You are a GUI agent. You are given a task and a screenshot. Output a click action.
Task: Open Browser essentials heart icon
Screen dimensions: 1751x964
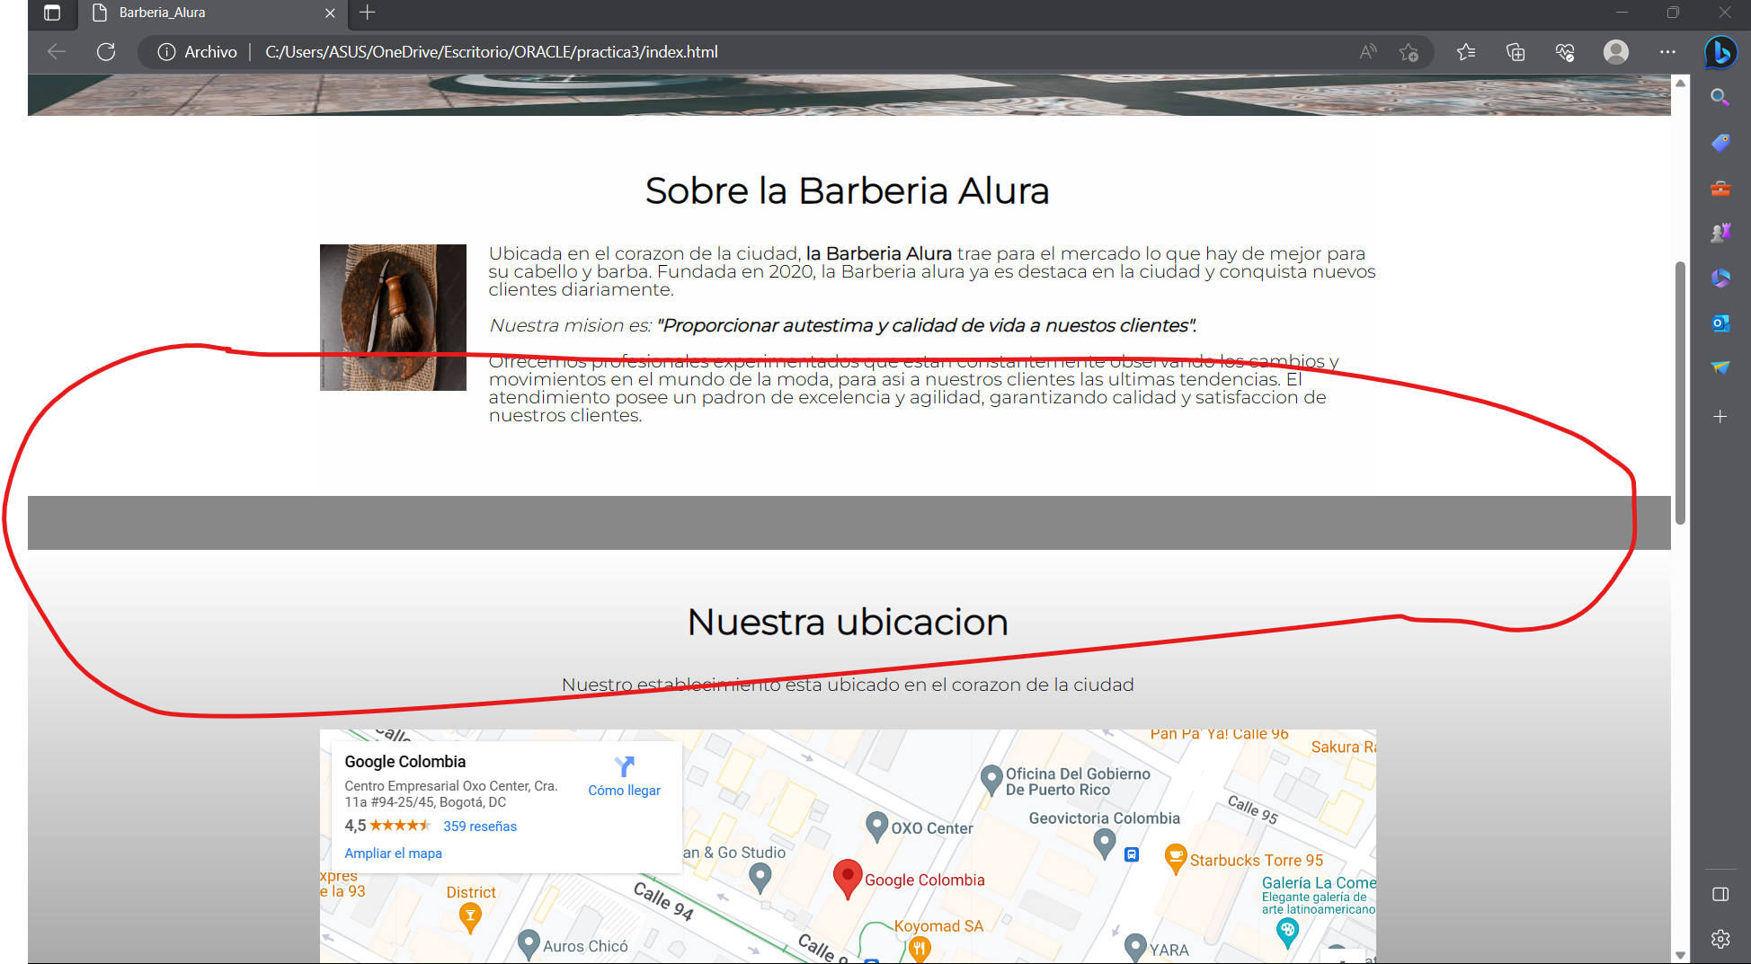pyautogui.click(x=1565, y=52)
